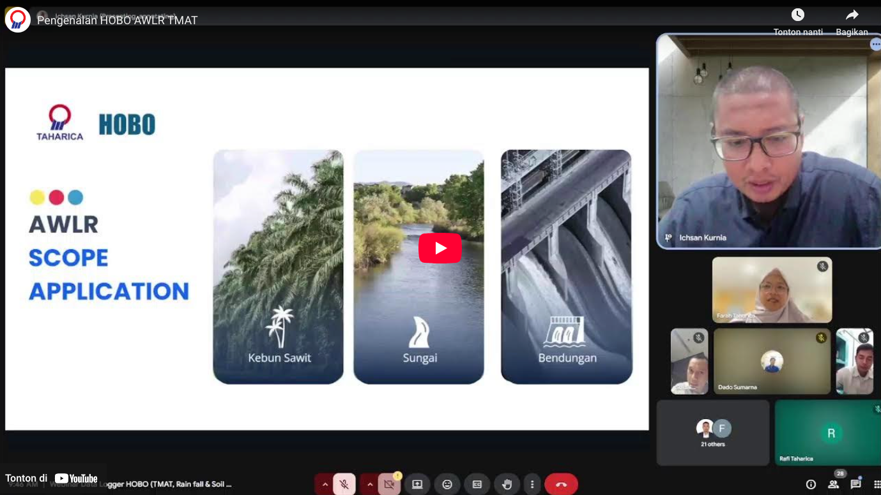Show participants list people icon
The image size is (881, 495).
click(833, 485)
